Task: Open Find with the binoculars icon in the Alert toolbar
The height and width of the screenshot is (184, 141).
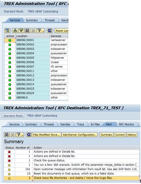Action: pos(7,135)
